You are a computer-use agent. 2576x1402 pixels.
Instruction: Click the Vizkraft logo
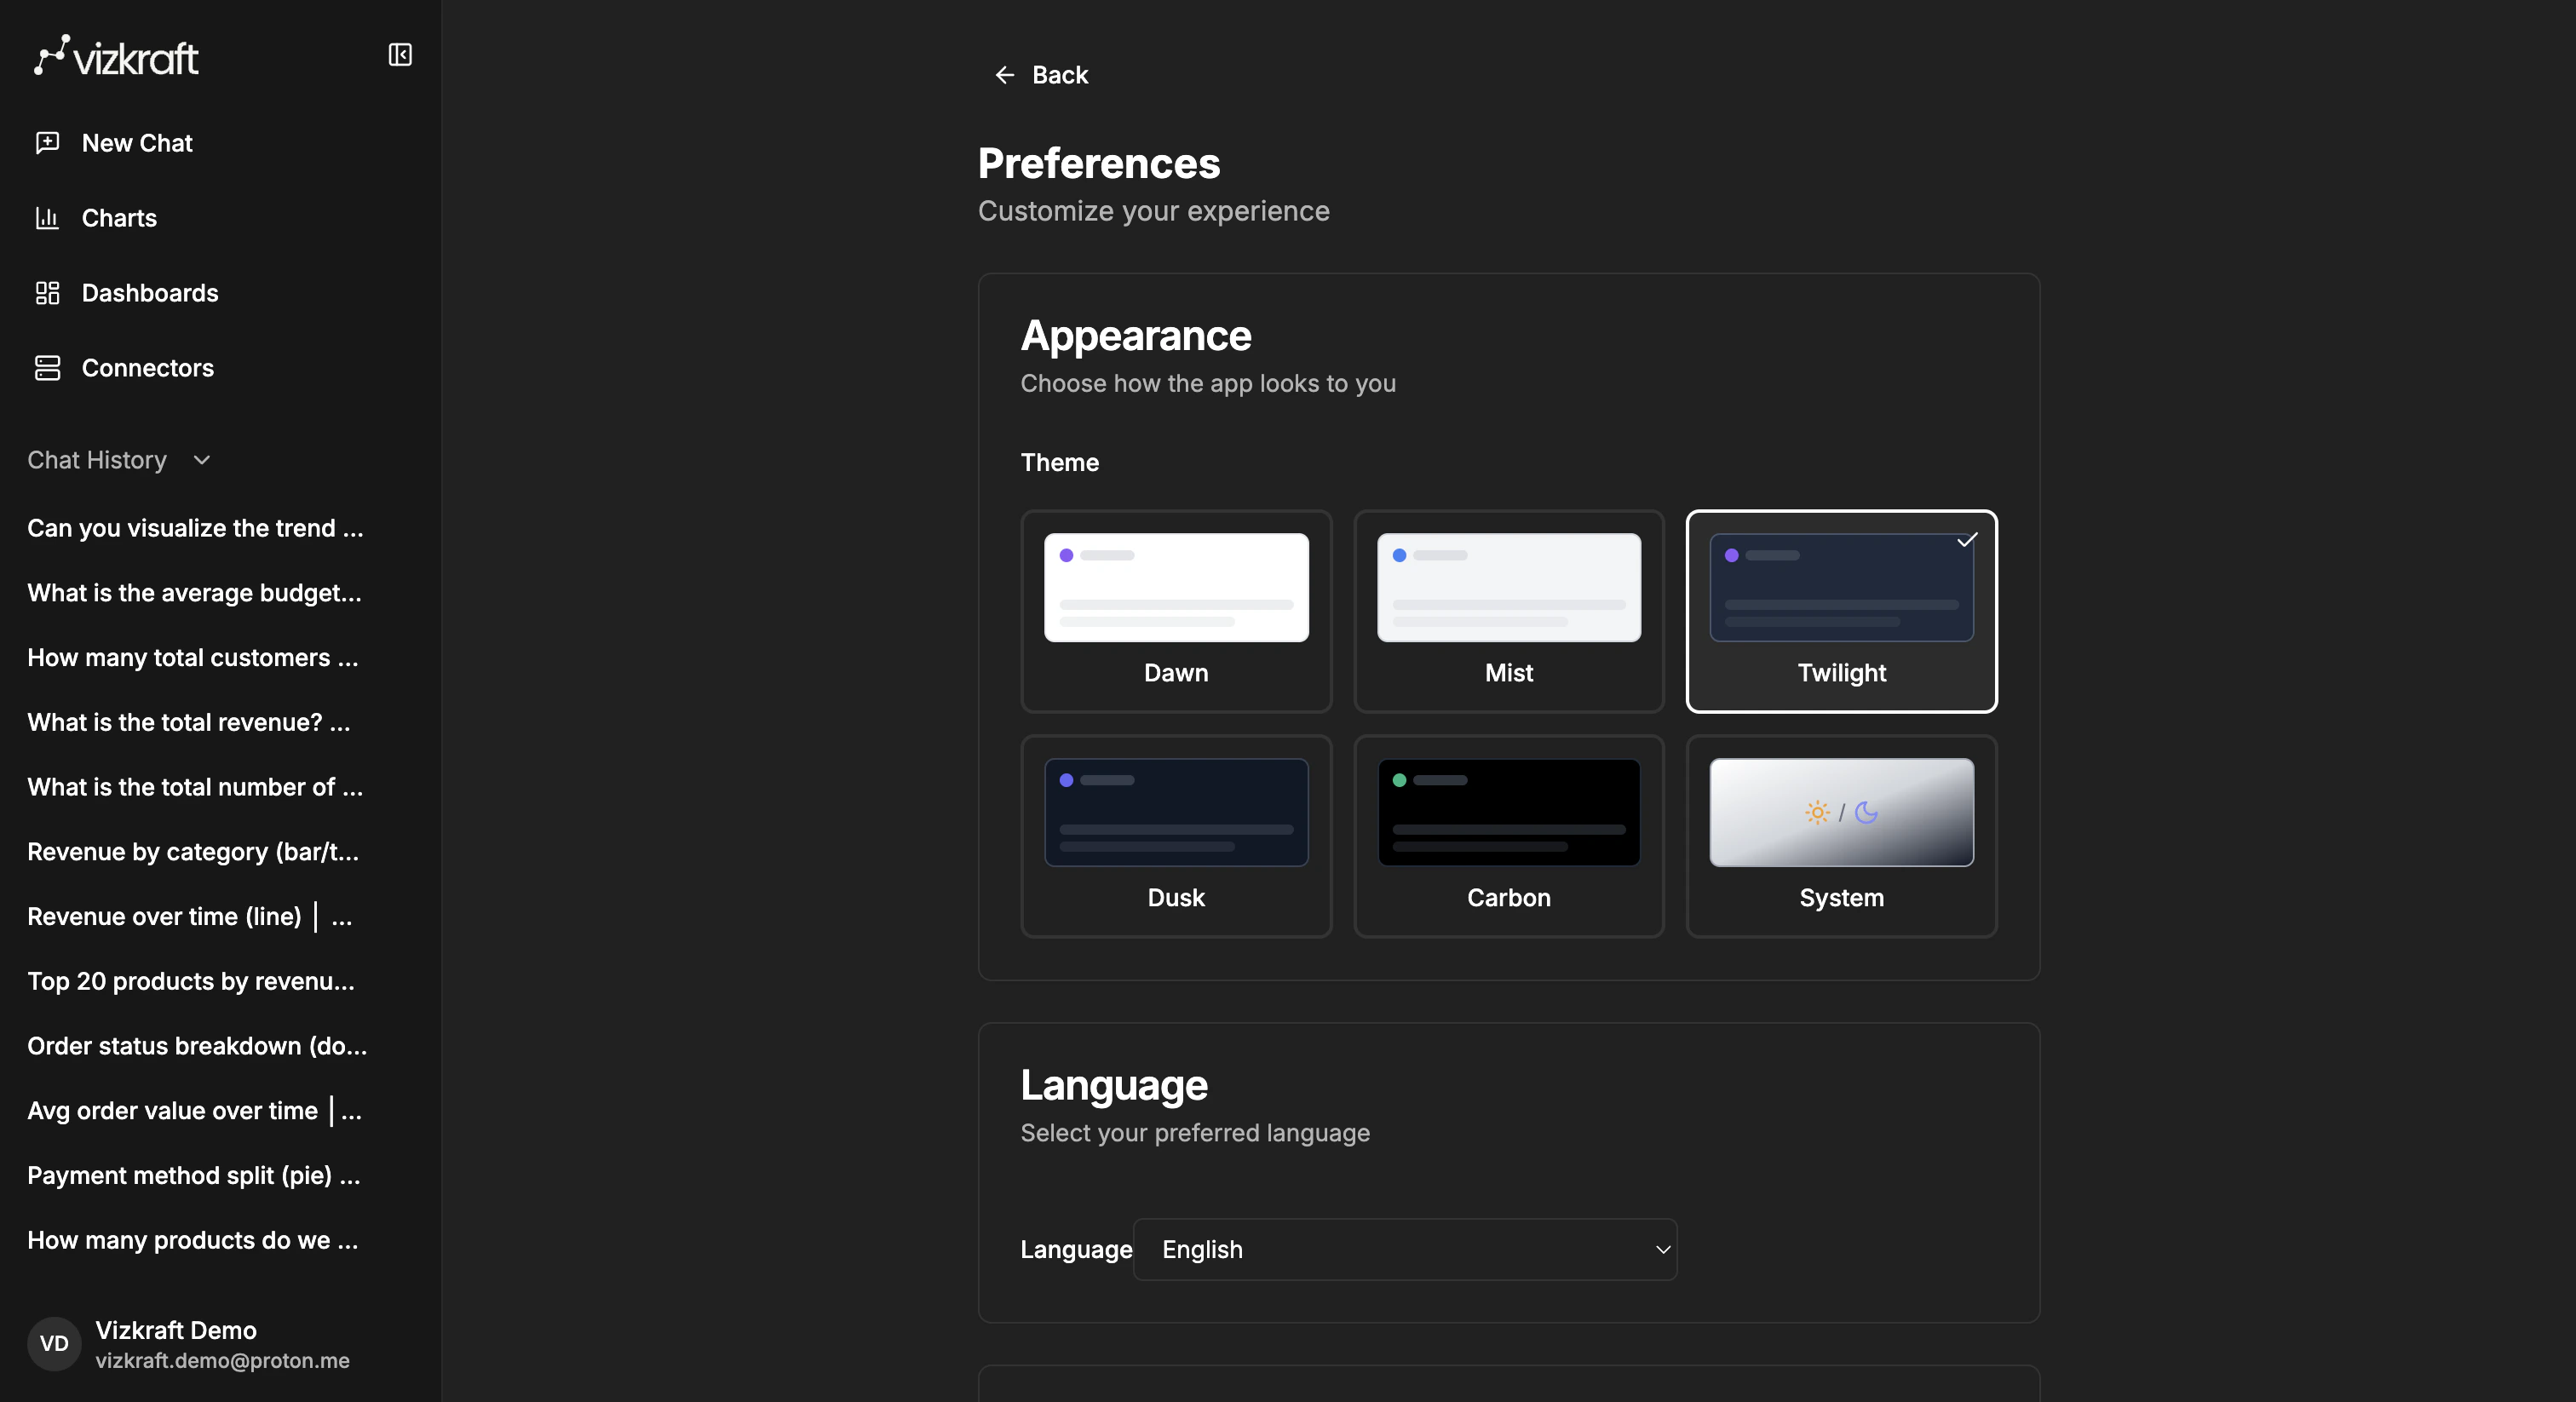pos(115,55)
